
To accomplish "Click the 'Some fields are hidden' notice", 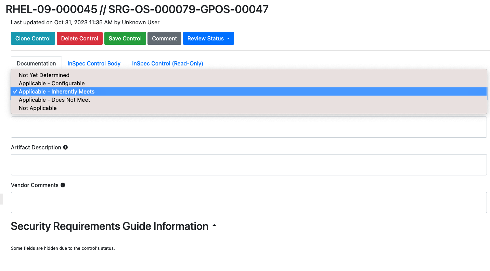I will (x=63, y=248).
